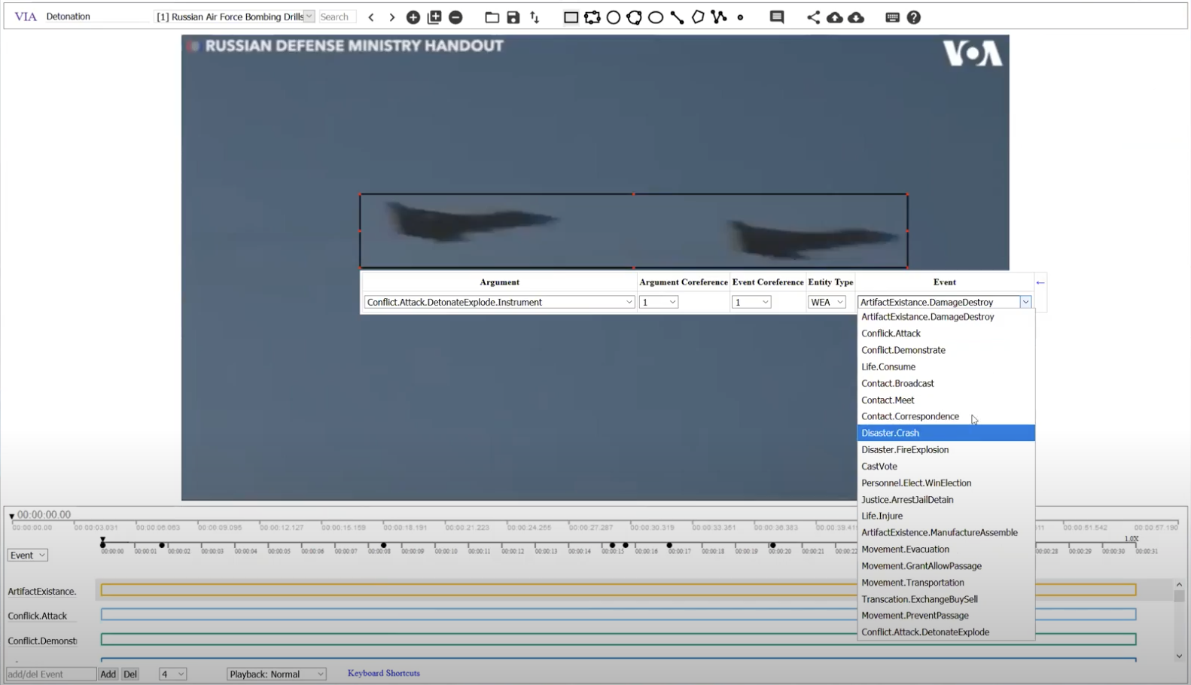1191x685 pixels.
Task: Choose Conflict.Demonstrate from the list
Action: tap(946, 350)
